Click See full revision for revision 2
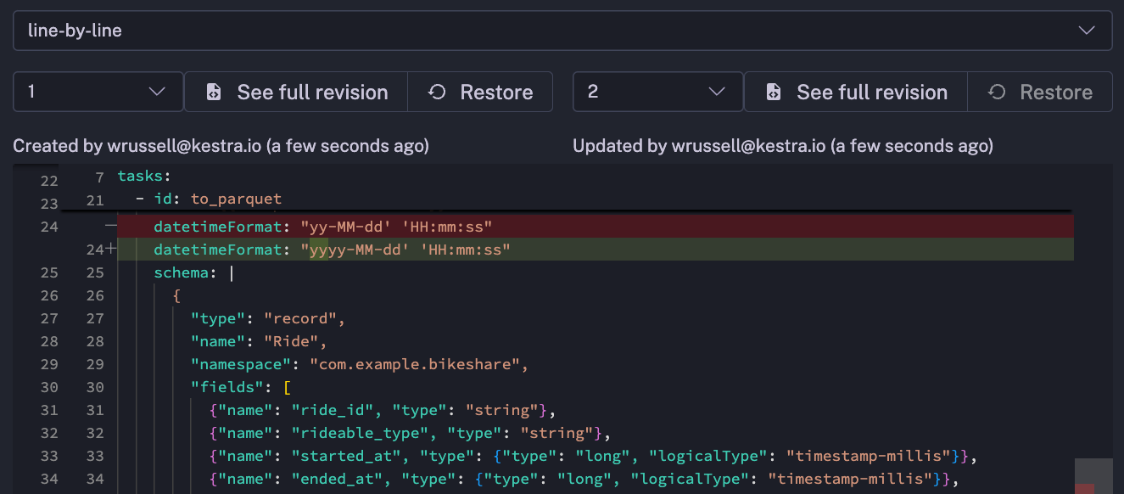1124x494 pixels. point(855,92)
